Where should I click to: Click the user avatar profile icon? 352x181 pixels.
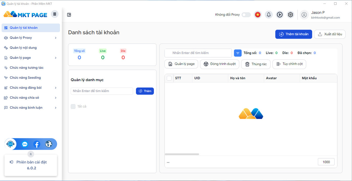tap(304, 15)
